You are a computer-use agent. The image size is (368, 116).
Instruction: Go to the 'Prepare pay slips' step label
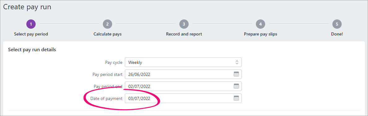261,34
